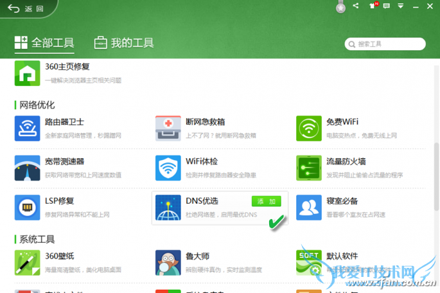Close the 360 tools window
Screen dimensions: 440x293
(430, 6)
